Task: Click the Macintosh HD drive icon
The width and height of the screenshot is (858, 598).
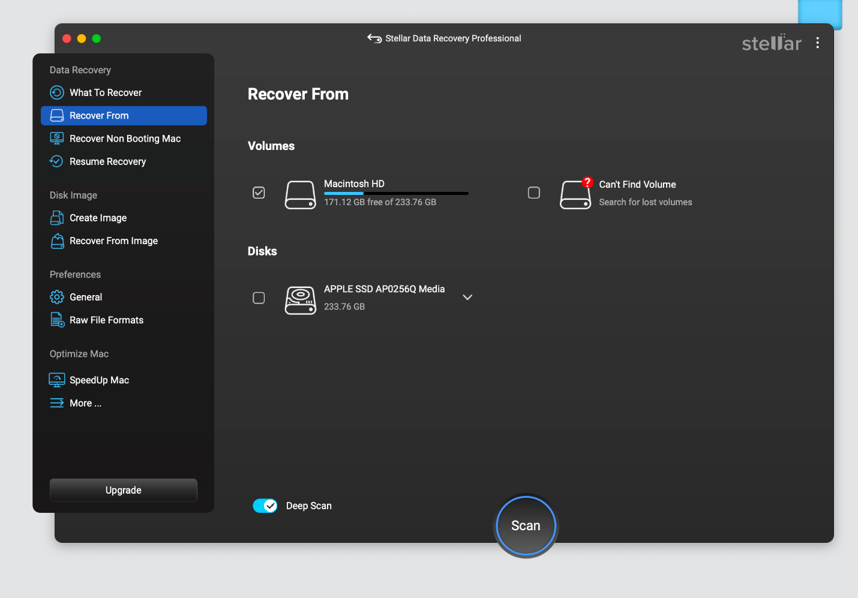Action: coord(300,195)
